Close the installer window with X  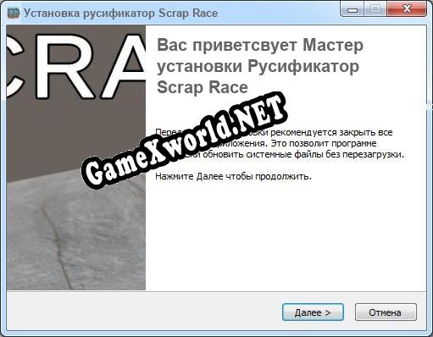407,9
